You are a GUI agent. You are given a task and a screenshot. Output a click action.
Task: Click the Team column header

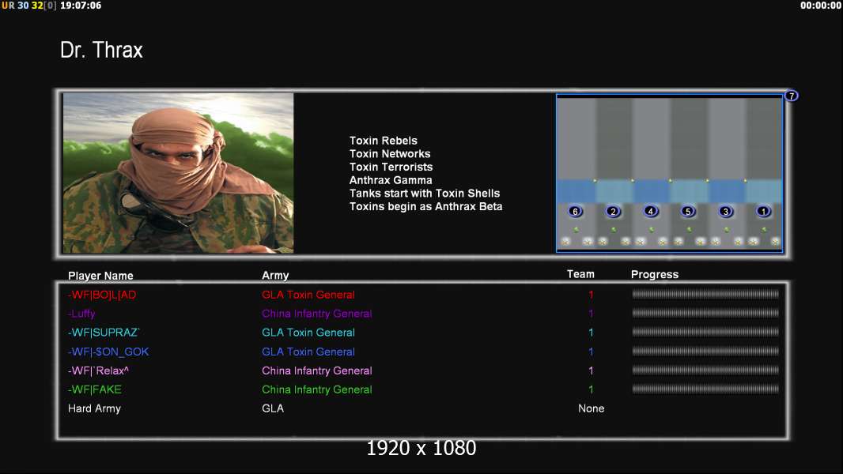[x=580, y=274]
